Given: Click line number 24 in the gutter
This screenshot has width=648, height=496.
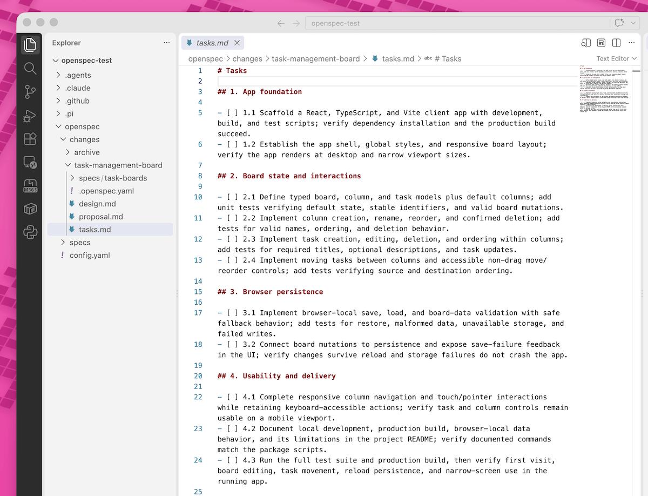Looking at the screenshot, I should [198, 460].
